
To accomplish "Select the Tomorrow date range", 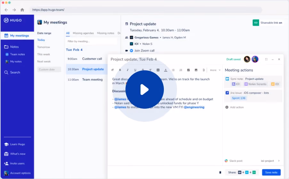I will 44,47.
